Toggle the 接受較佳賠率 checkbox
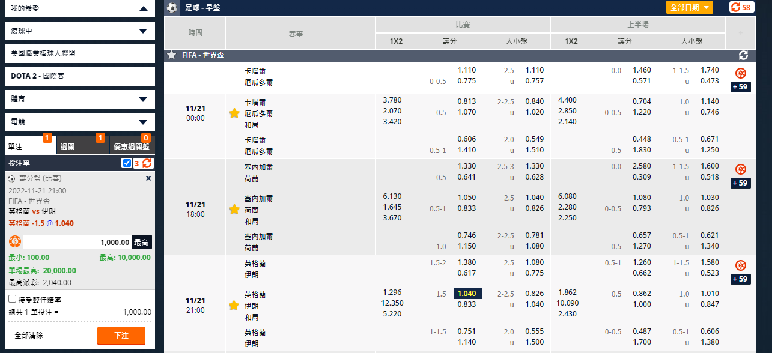772x353 pixels. (x=13, y=298)
